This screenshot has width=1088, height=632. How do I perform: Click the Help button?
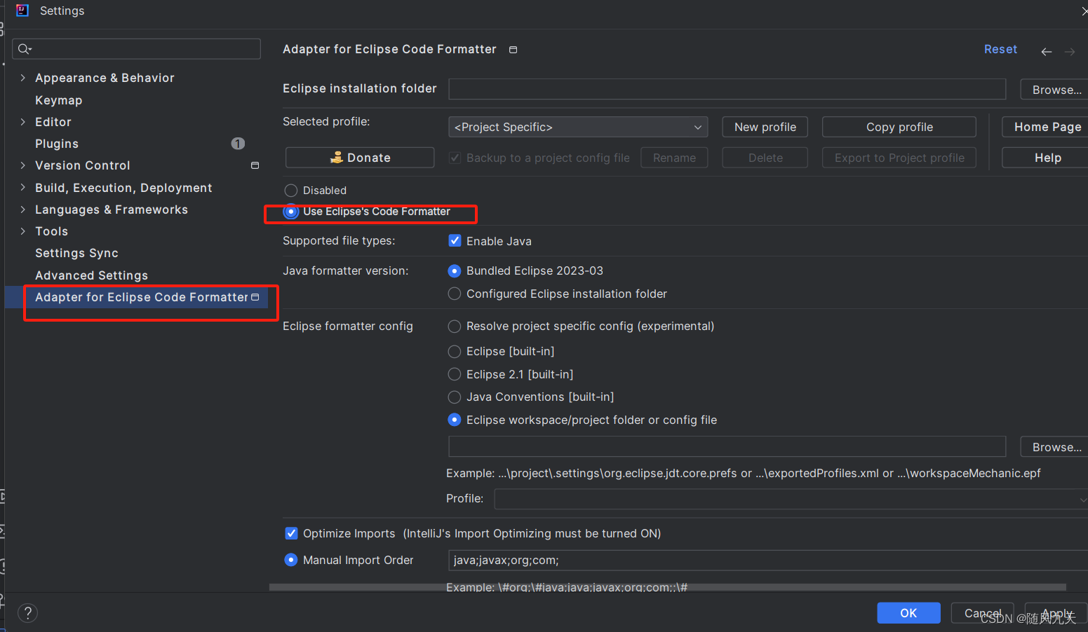(1045, 158)
